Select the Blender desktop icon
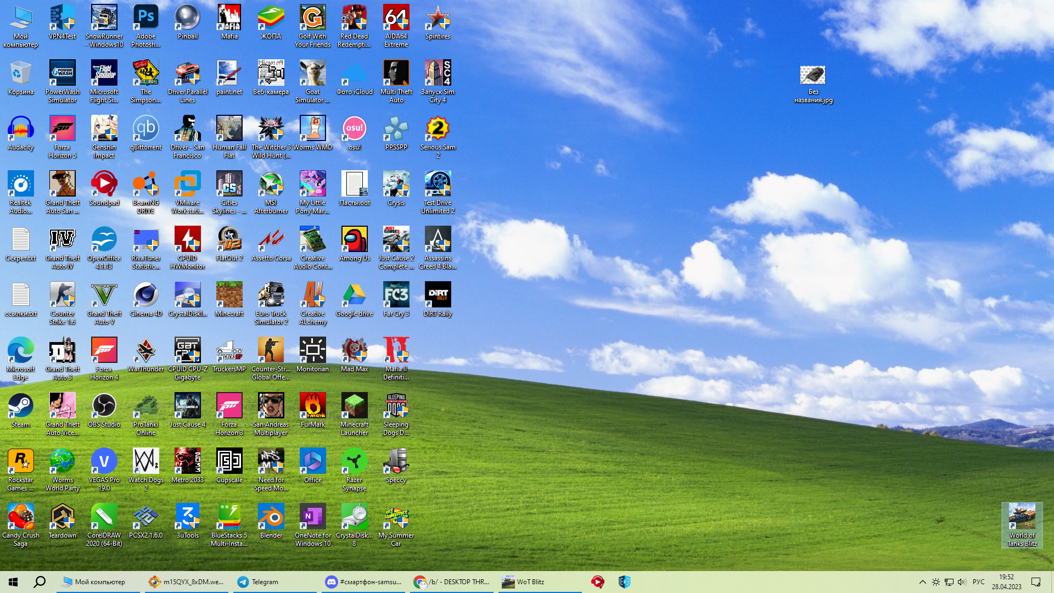The image size is (1054, 593). pos(271,521)
